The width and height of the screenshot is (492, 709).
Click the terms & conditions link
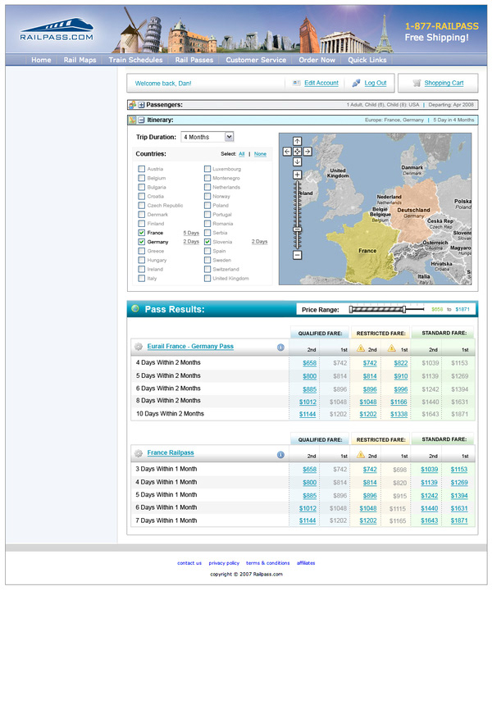pyautogui.click(x=267, y=563)
